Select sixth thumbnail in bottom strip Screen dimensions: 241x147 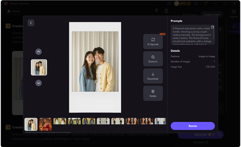point(103,121)
